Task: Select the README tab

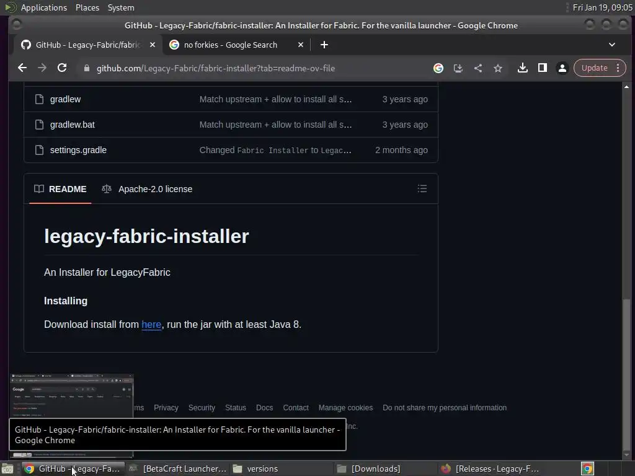Action: 60,189
